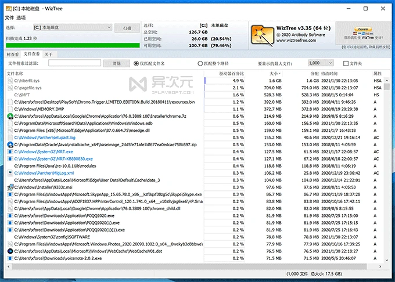Viewport: 395px width, 282px height.
Task: Switch to the About tab
Action: (48, 55)
